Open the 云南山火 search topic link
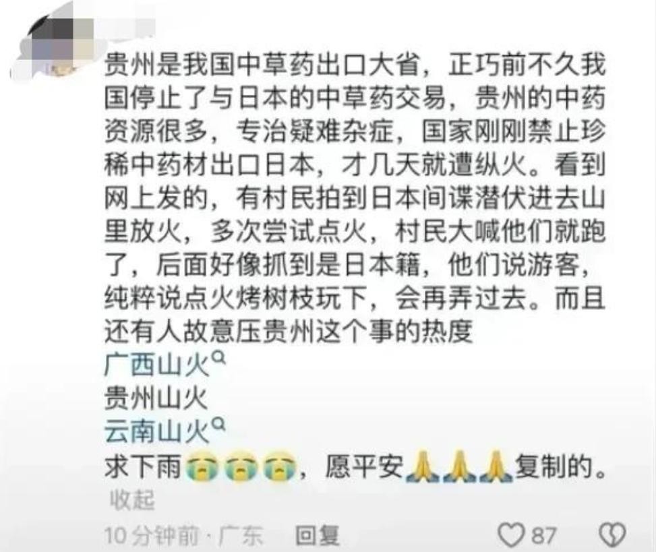The image size is (656, 552). pyautogui.click(x=156, y=431)
